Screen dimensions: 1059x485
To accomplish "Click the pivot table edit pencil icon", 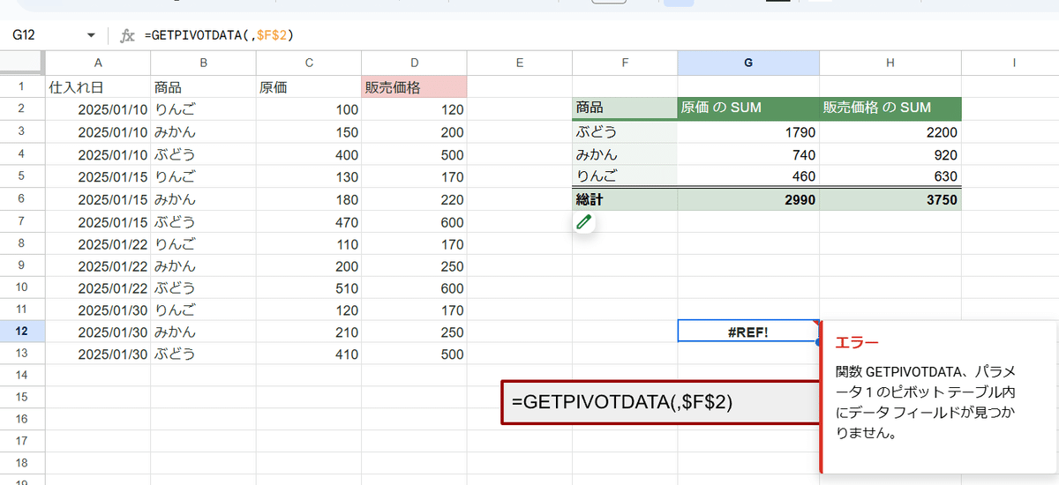I will (583, 222).
